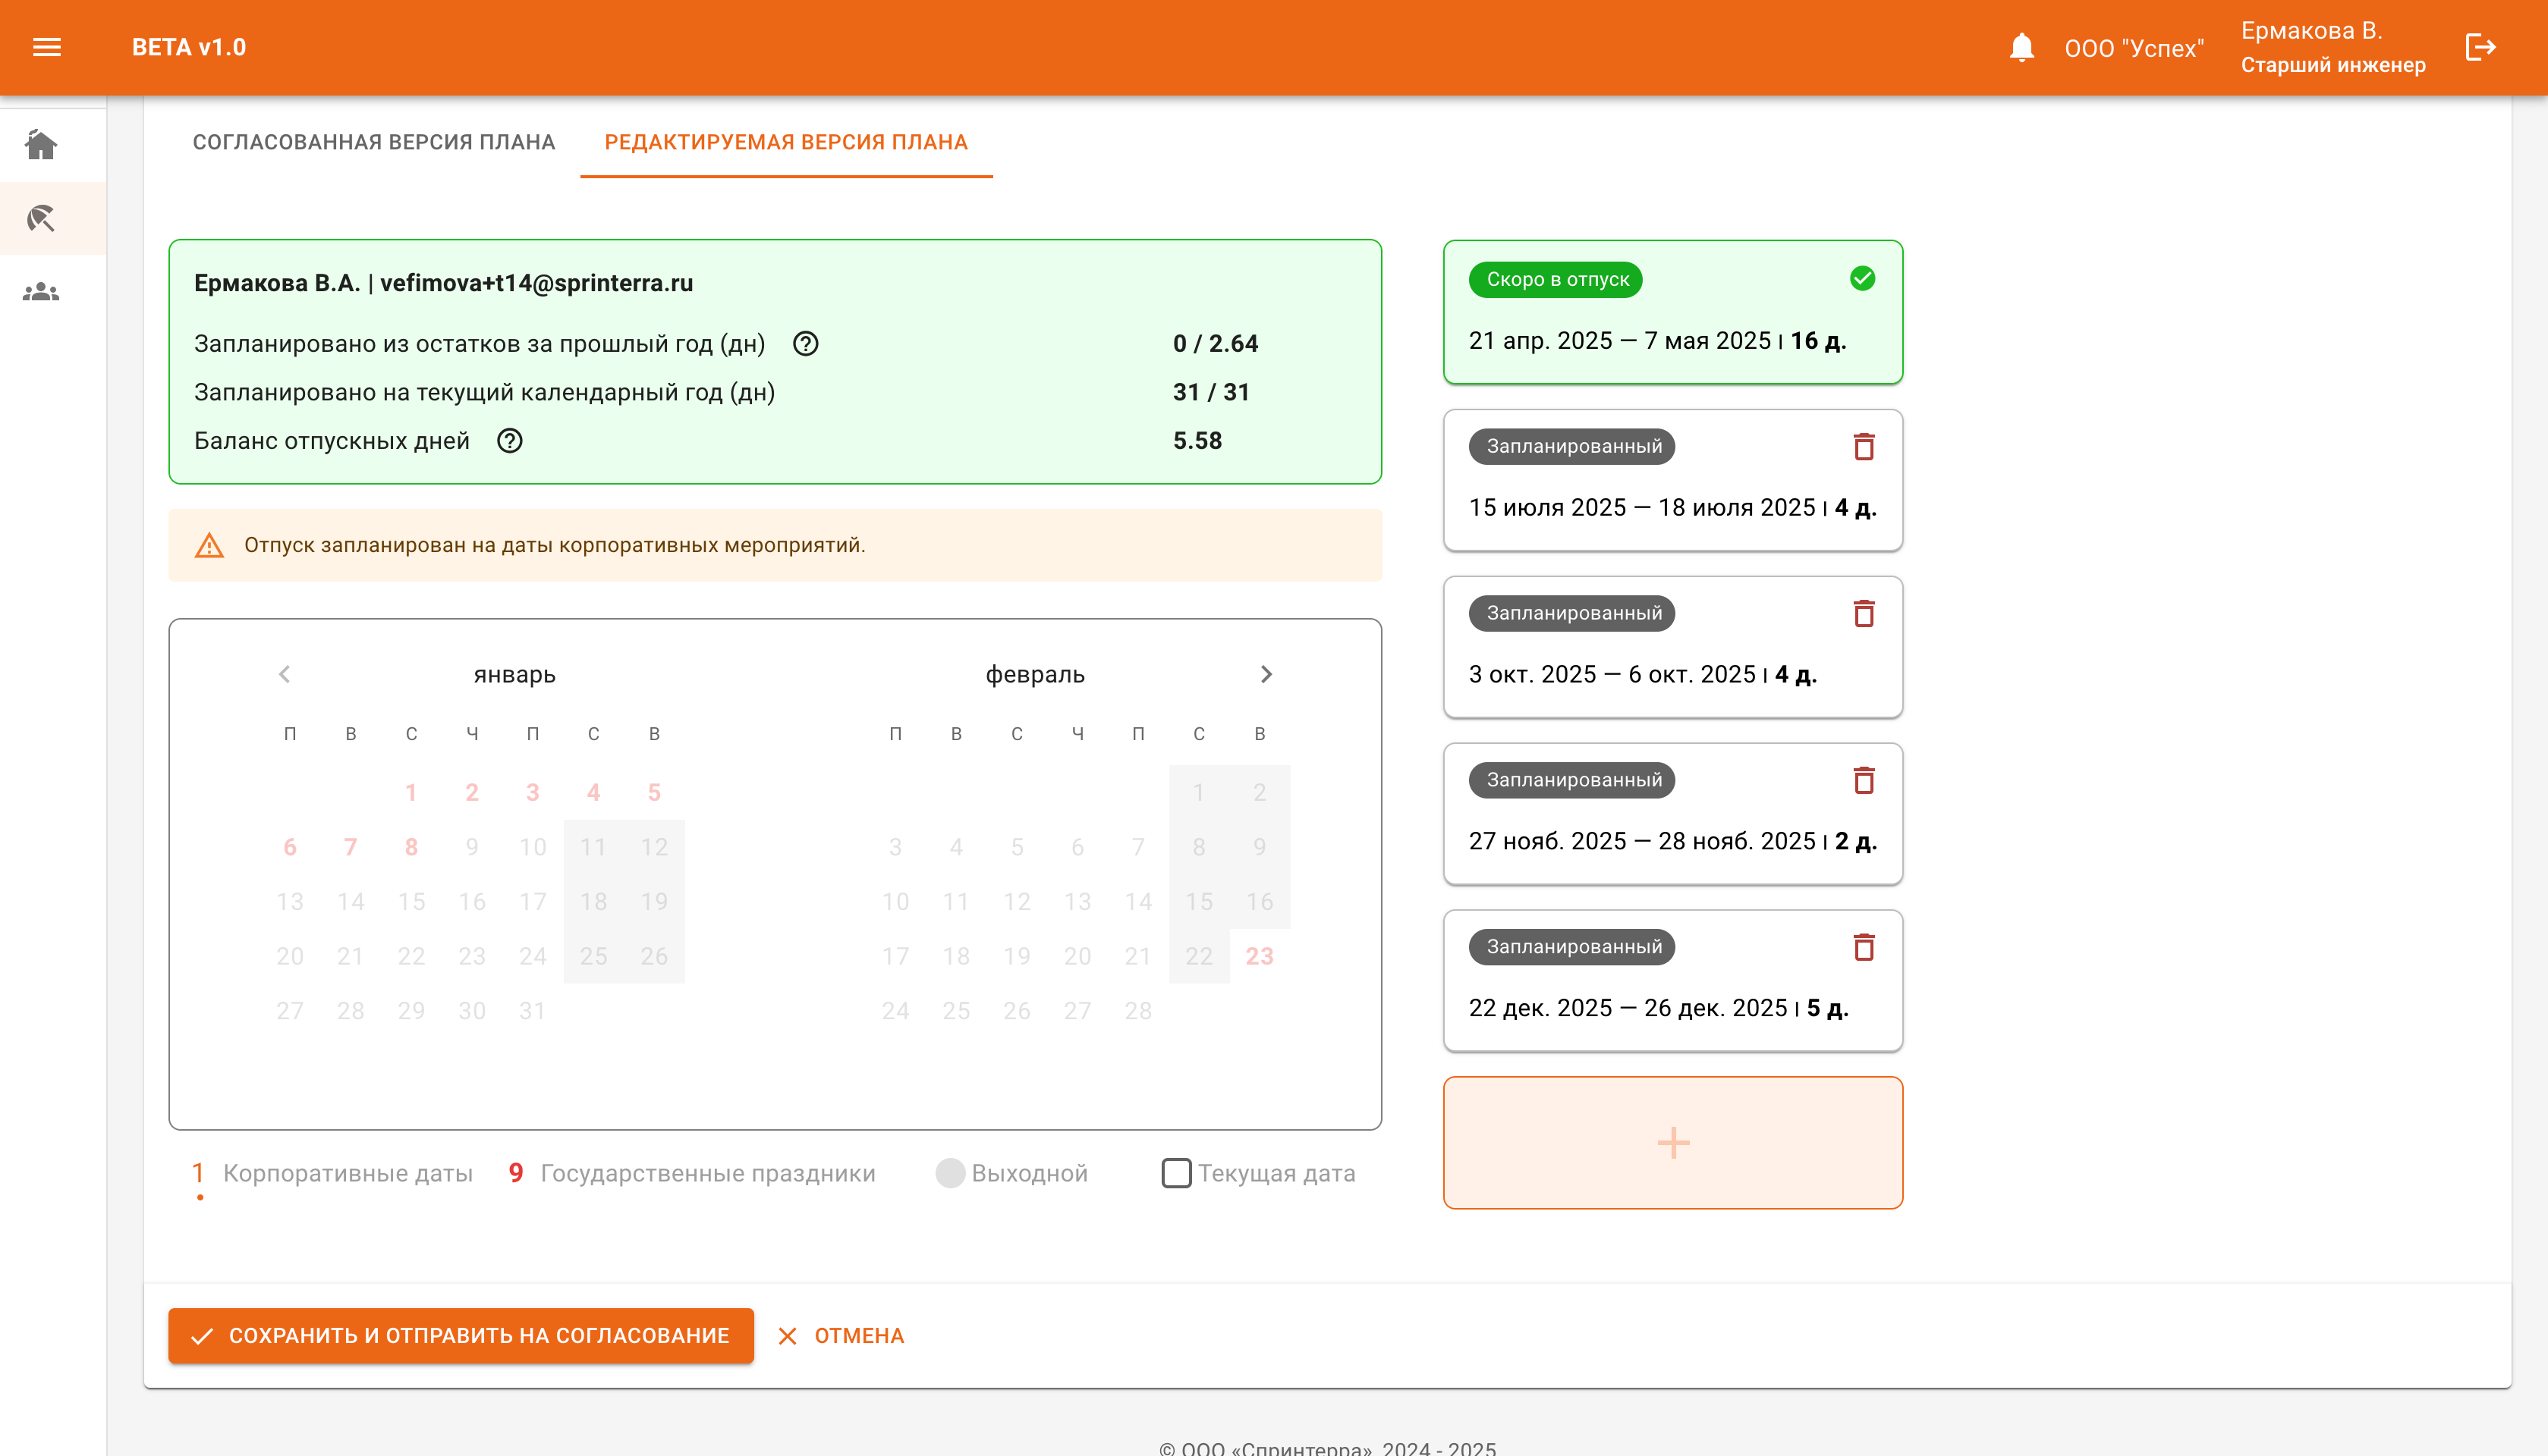Switch to Согласованная версия плана tab
2548x1456 pixels.
373,142
